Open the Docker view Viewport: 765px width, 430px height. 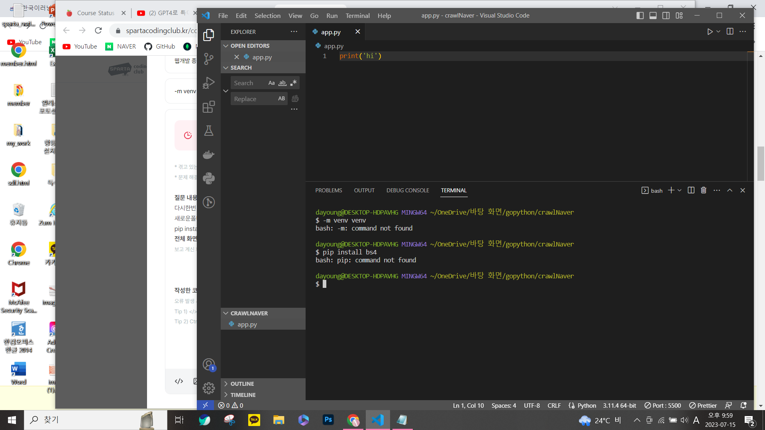click(x=208, y=154)
